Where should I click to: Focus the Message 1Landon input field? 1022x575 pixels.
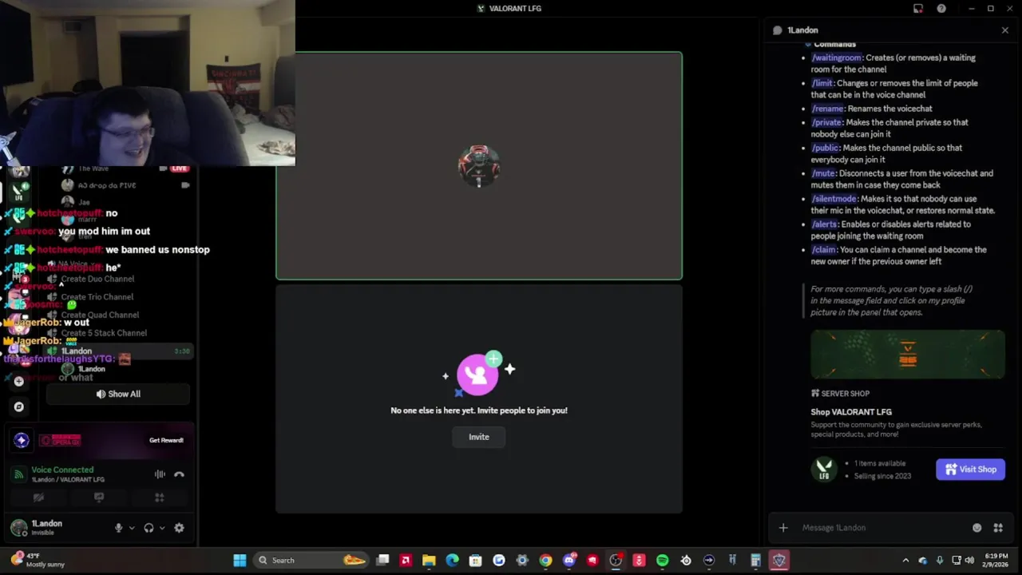pyautogui.click(x=882, y=528)
